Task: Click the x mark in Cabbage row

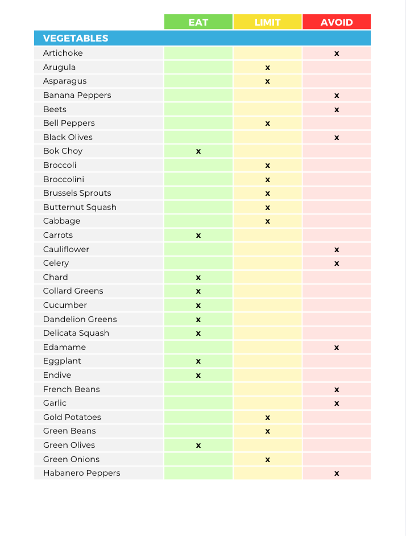Action: point(267,221)
